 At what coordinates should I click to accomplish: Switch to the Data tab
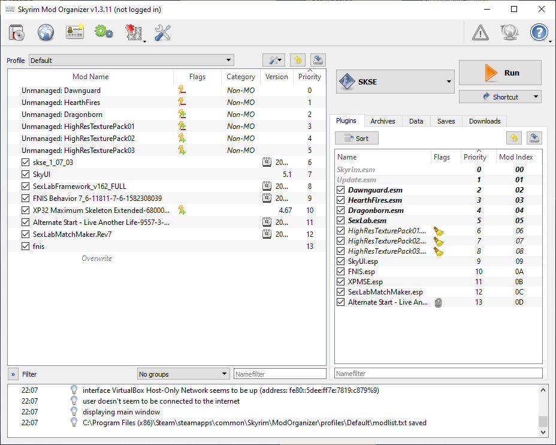[x=416, y=121]
